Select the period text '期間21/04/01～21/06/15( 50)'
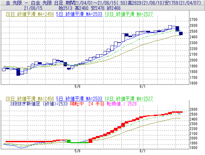This screenshot has width=205, height=155. [96, 3]
